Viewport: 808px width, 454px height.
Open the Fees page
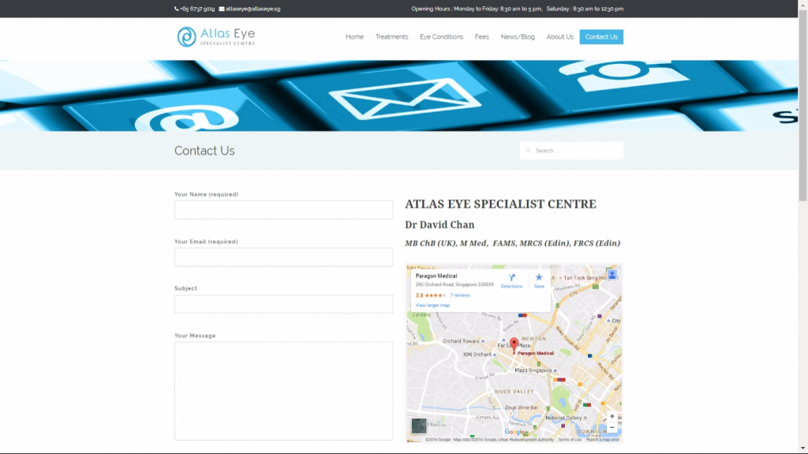coord(481,37)
